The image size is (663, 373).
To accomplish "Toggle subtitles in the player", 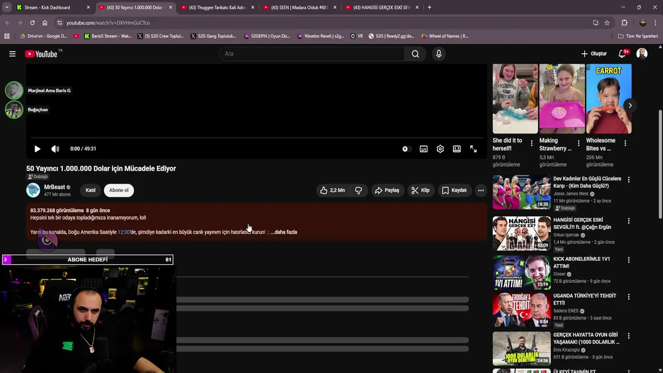I will [x=424, y=149].
